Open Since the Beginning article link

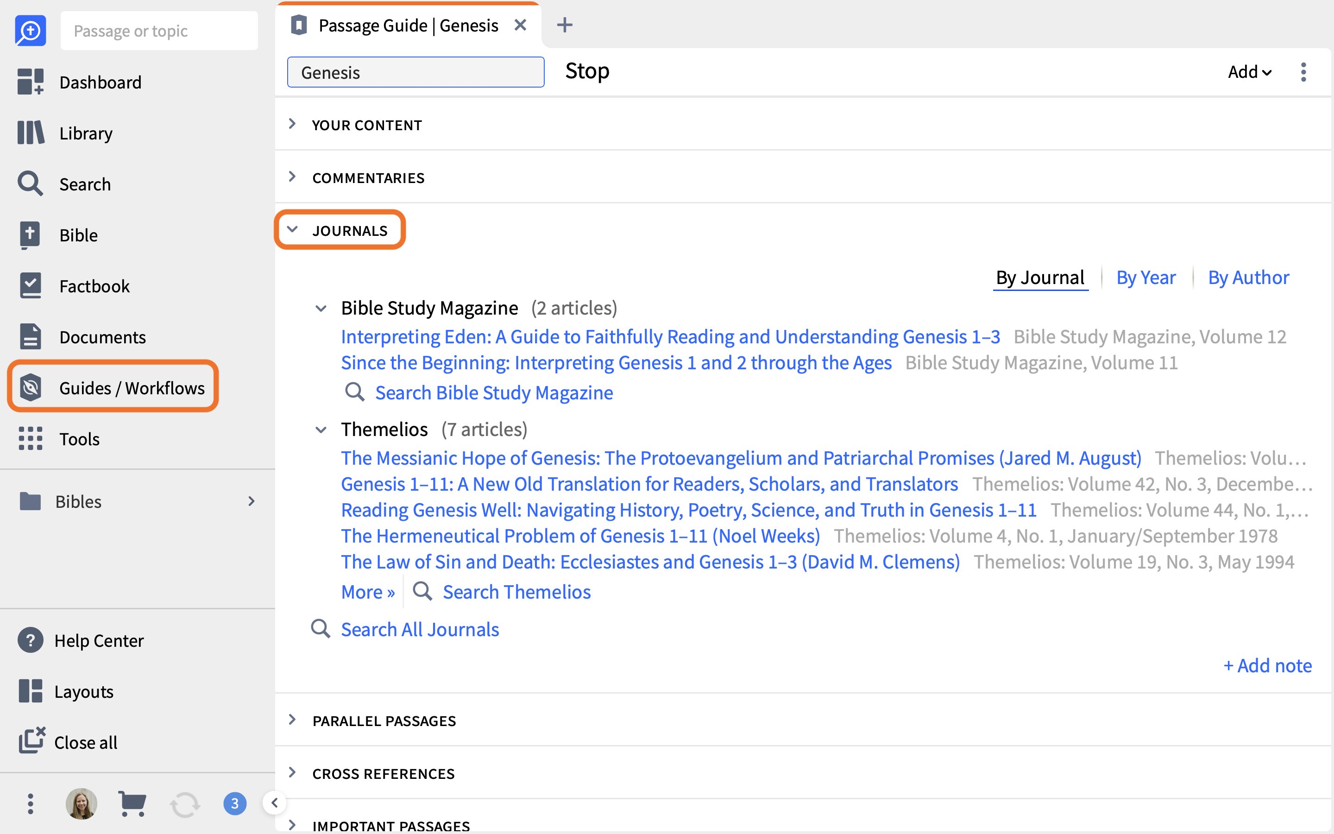pos(617,362)
